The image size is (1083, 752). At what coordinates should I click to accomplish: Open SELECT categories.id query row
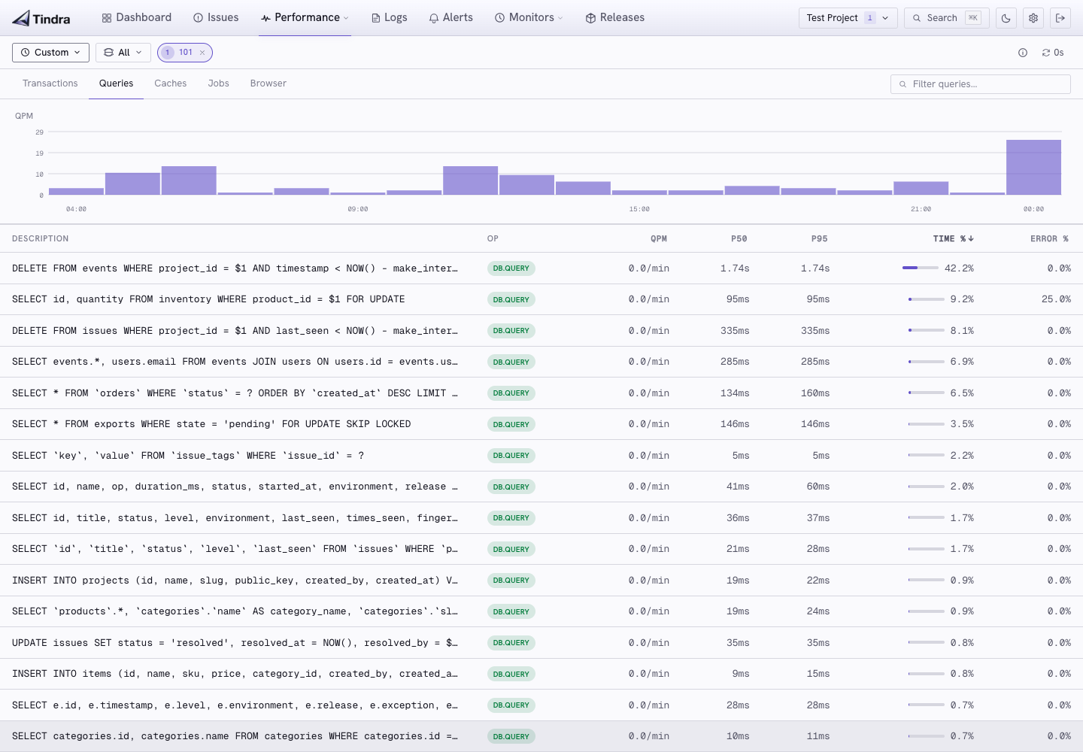point(541,736)
